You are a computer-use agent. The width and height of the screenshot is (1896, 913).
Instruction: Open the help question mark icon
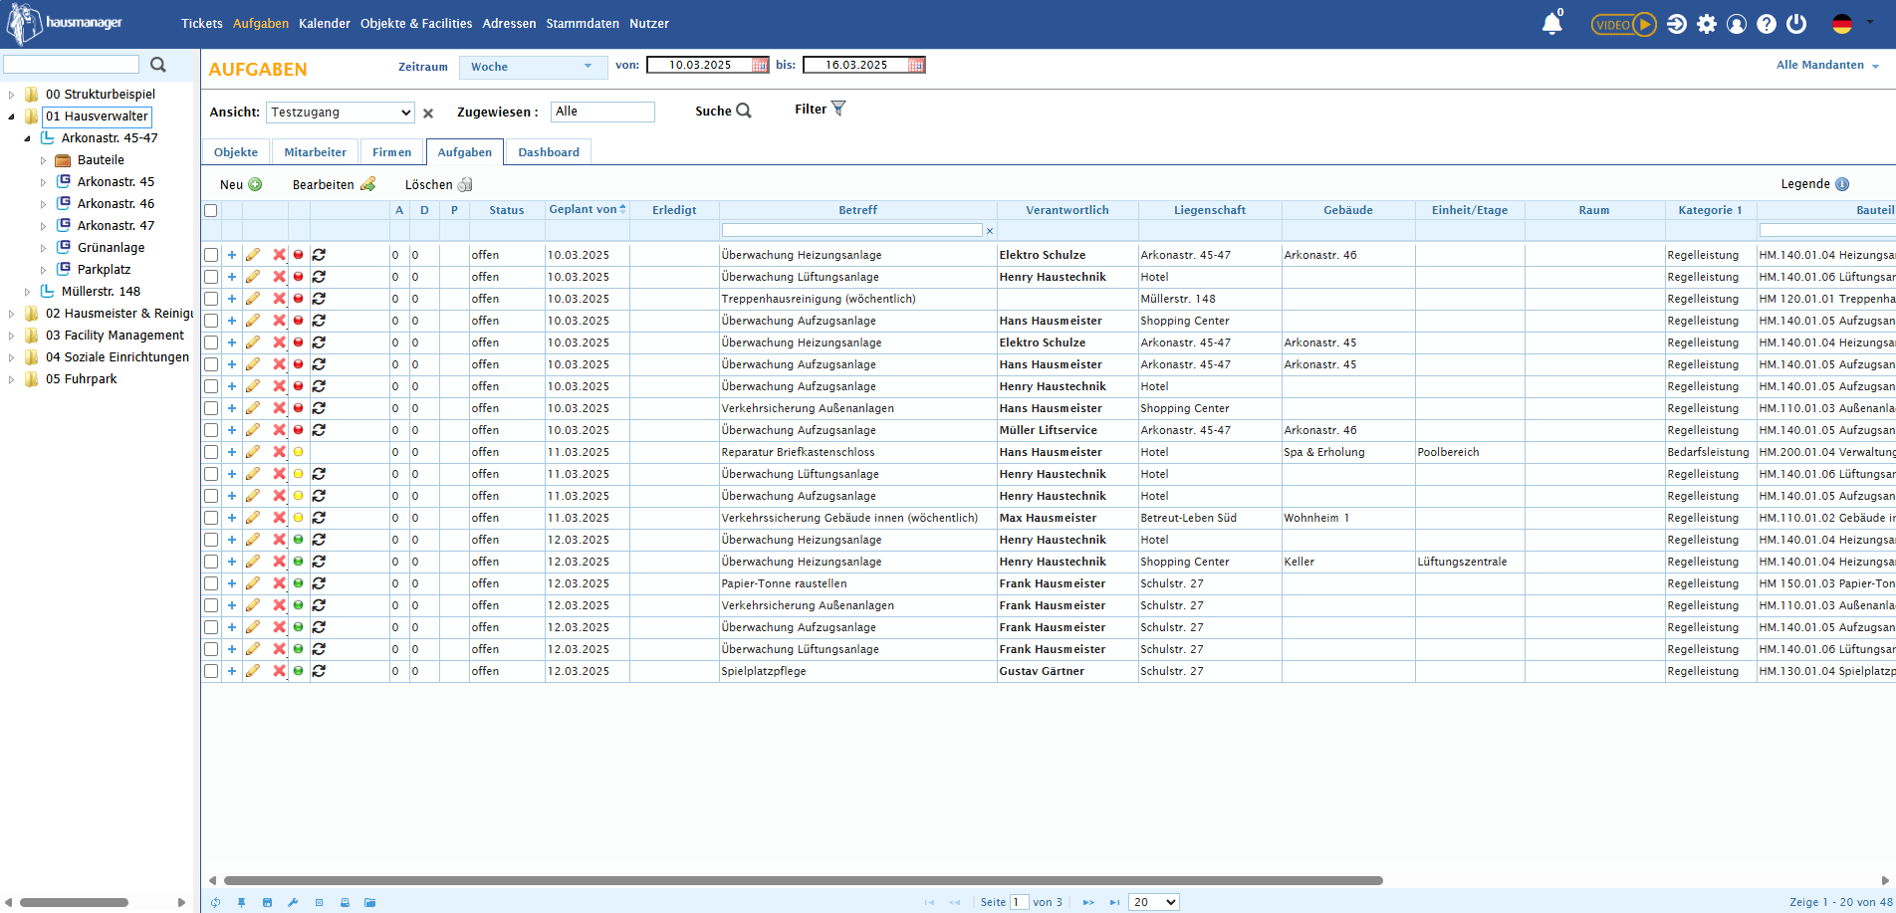1767,24
